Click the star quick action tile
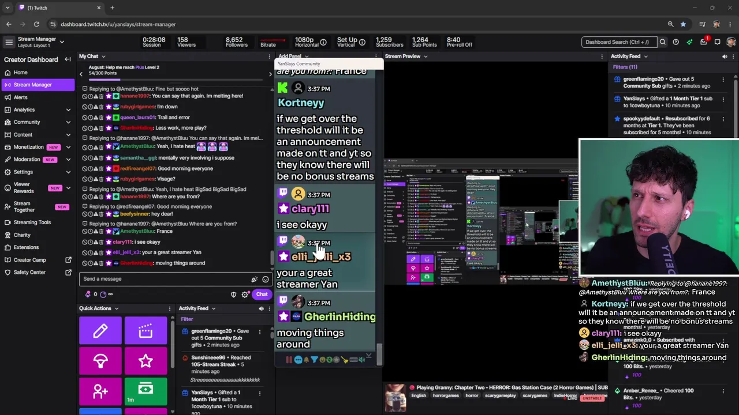Screen dimensions: 739x415 145,361
